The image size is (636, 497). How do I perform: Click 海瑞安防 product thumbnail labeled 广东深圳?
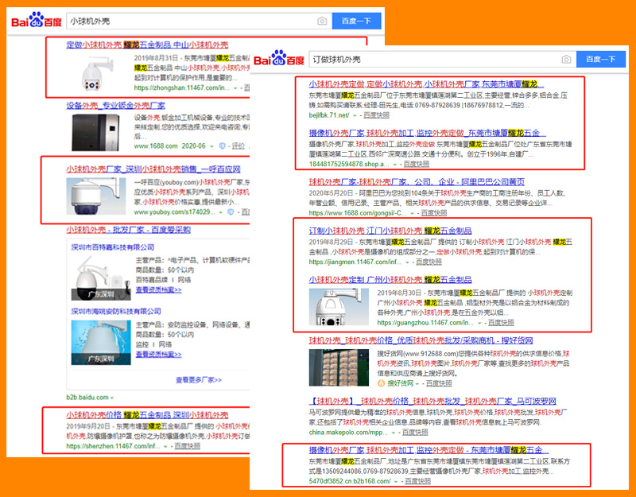101,343
